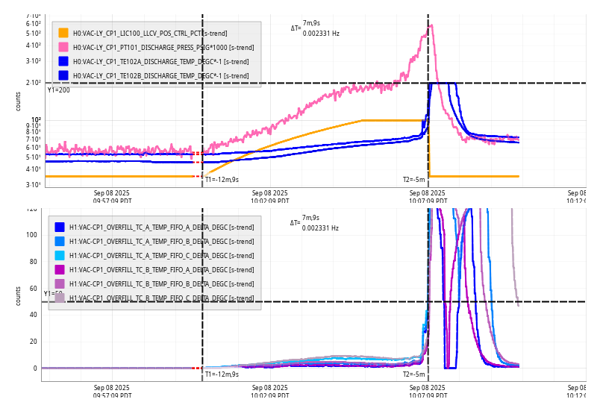Select the TC_B_TEMP_FIFO_B_DELTA_DEGC legend label
This screenshot has width=600, height=411.
(161, 283)
